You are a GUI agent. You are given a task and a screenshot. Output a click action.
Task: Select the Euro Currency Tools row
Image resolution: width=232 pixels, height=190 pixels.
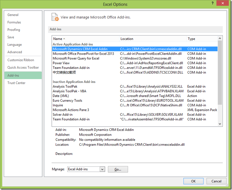click(x=135, y=100)
